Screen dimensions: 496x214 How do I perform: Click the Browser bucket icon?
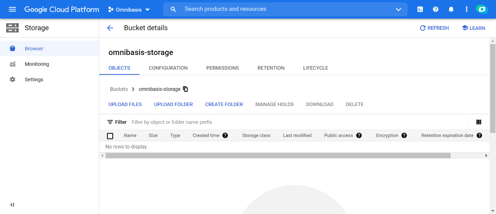pos(12,48)
